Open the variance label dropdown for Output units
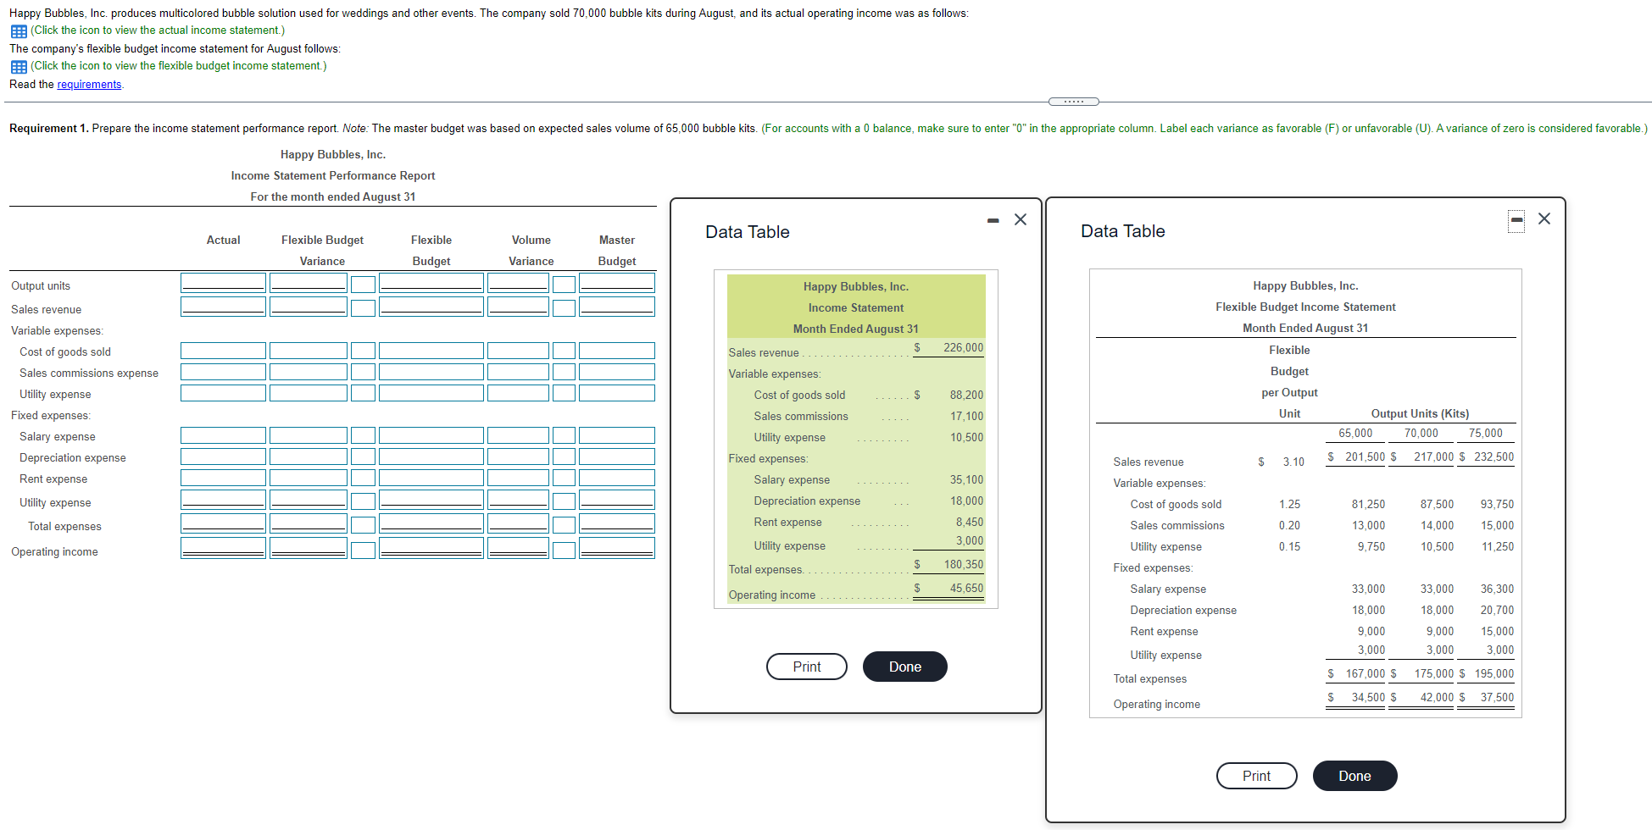1652x830 pixels. coord(363,283)
